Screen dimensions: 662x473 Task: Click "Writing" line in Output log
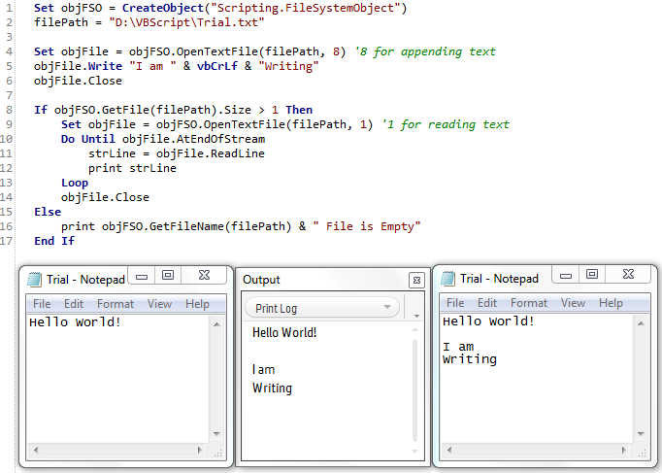[x=273, y=389]
